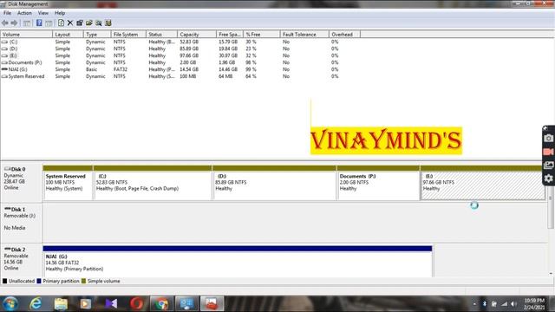This screenshot has height=312, width=555.
Task: Click the Bluetooth icon in the system tray
Action: click(485, 304)
